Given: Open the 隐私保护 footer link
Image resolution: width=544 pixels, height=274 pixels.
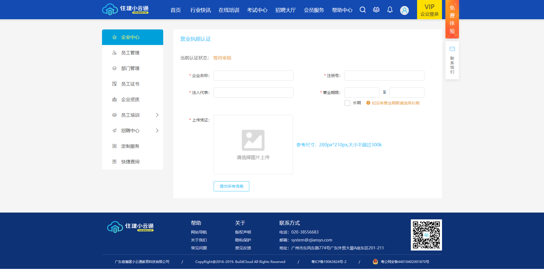Looking at the screenshot, I should click(x=243, y=240).
